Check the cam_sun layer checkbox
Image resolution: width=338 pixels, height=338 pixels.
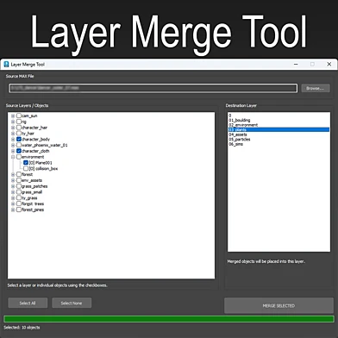coord(19,116)
